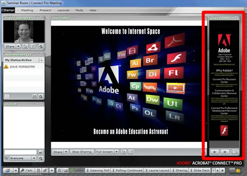The width and height of the screenshot is (247, 176).
Task: Expand Share dropdown arrow in Star Field 3 pod
Action: click(x=66, y=152)
